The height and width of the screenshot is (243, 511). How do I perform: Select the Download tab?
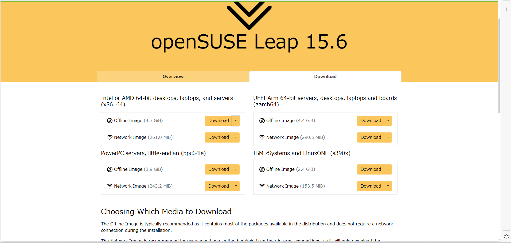tap(325, 76)
